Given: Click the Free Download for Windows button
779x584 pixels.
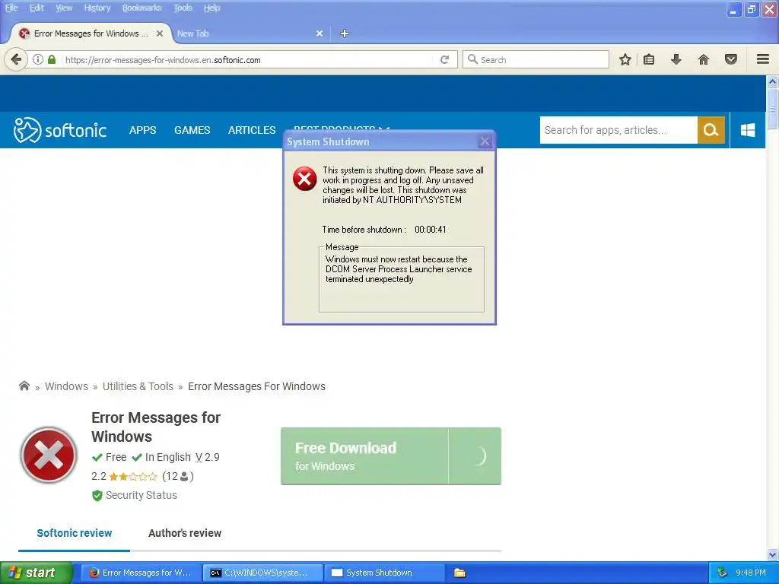Looking at the screenshot, I should pos(364,456).
